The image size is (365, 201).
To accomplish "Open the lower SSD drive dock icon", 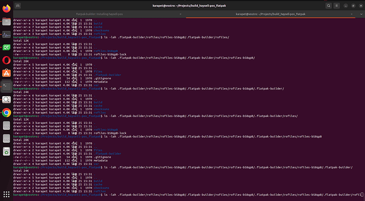I will [6, 139].
